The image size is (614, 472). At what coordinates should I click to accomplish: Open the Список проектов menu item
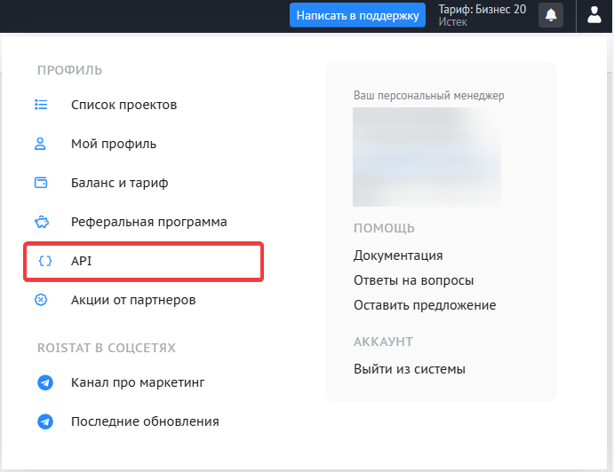tap(124, 105)
